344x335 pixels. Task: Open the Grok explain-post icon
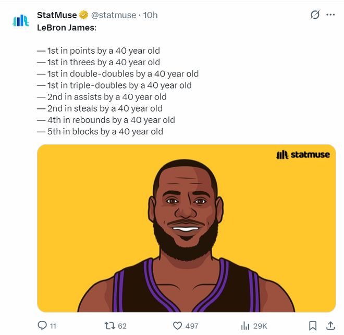click(314, 15)
